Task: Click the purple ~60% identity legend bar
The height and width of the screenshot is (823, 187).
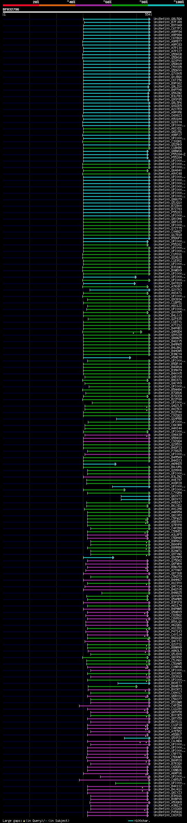Action: point(94,5)
